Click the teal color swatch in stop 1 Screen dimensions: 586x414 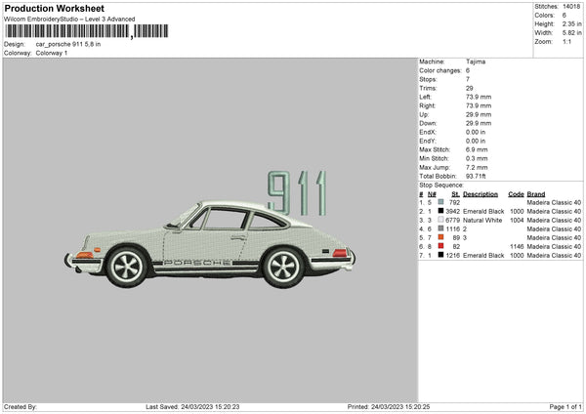click(x=442, y=202)
